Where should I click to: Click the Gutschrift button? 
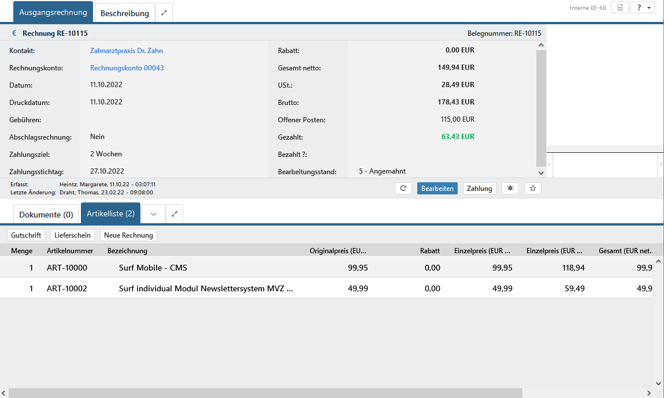27,235
